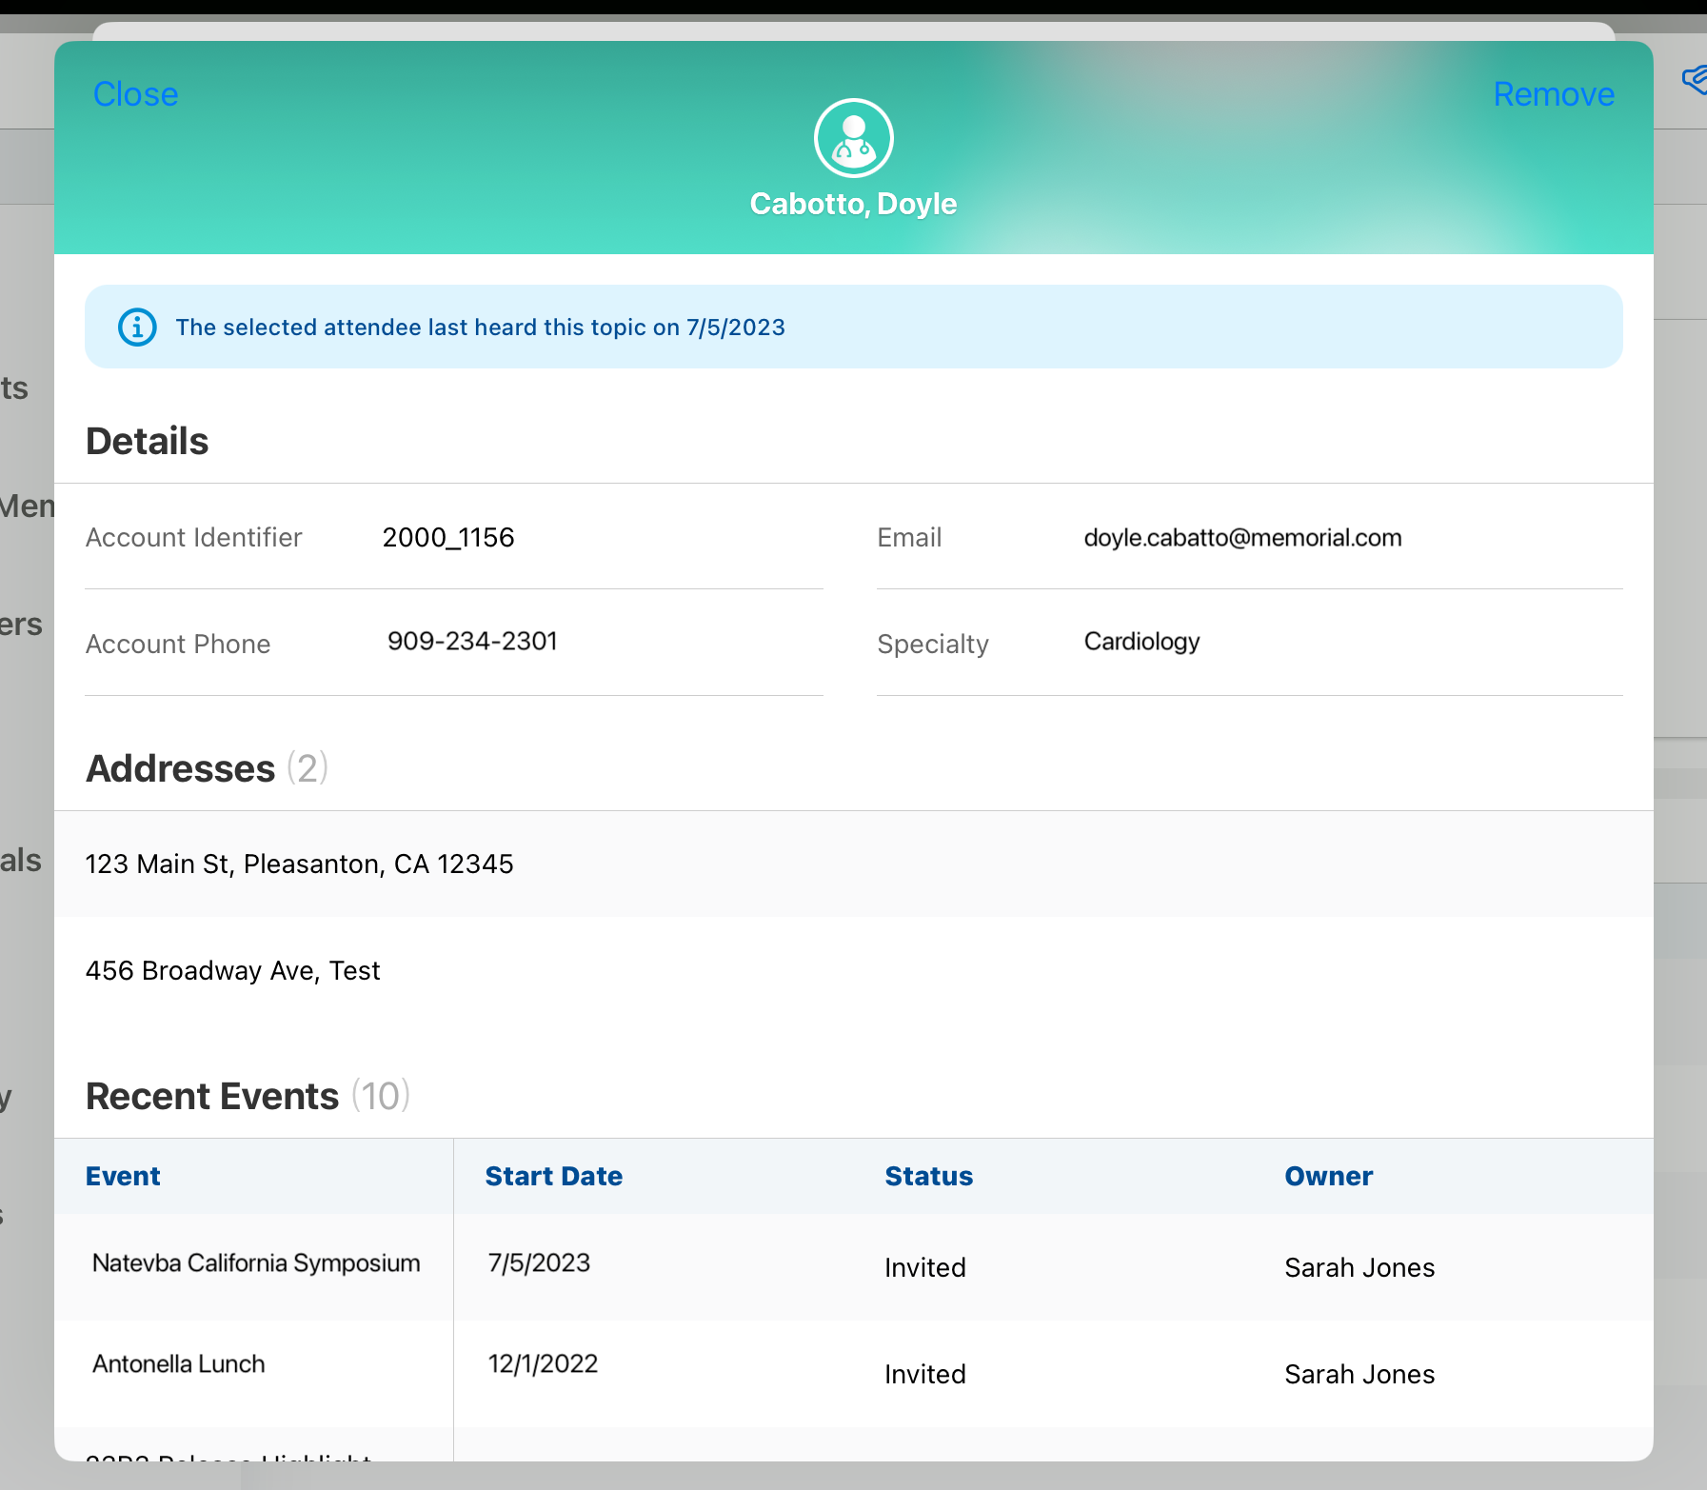Viewport: 1707px width, 1490px height.
Task: Sort by Status column header
Action: [928, 1176]
